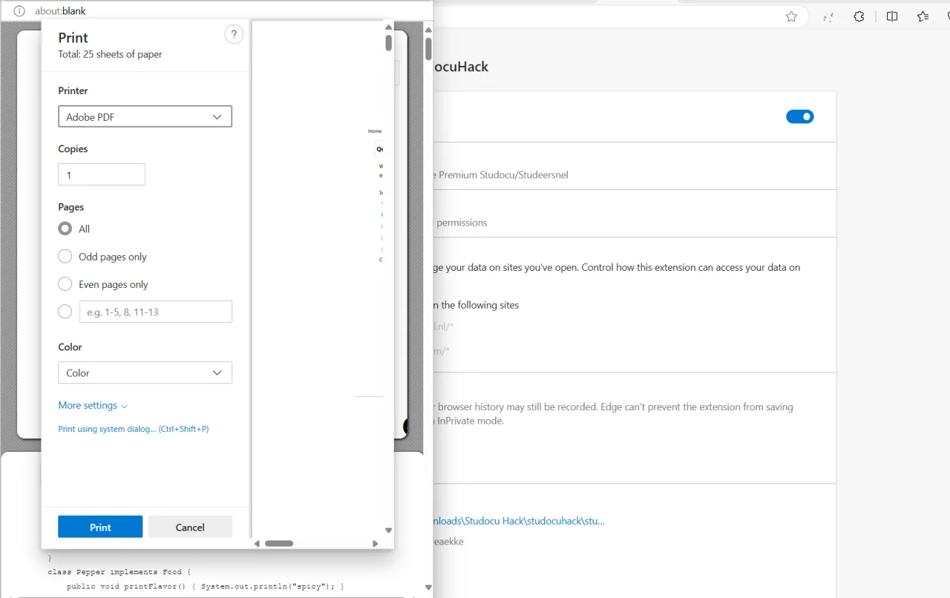This screenshot has height=598, width=950.
Task: Click the print preview vertical scrollbar thumb
Action: tap(388, 42)
